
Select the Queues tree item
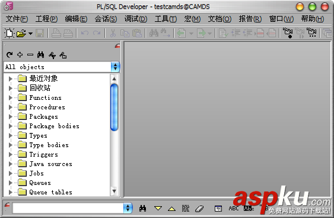coord(40,183)
